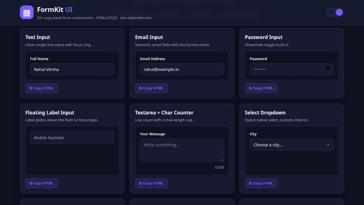Click the Your Message field label
The width and height of the screenshot is (364, 205).
152,134
